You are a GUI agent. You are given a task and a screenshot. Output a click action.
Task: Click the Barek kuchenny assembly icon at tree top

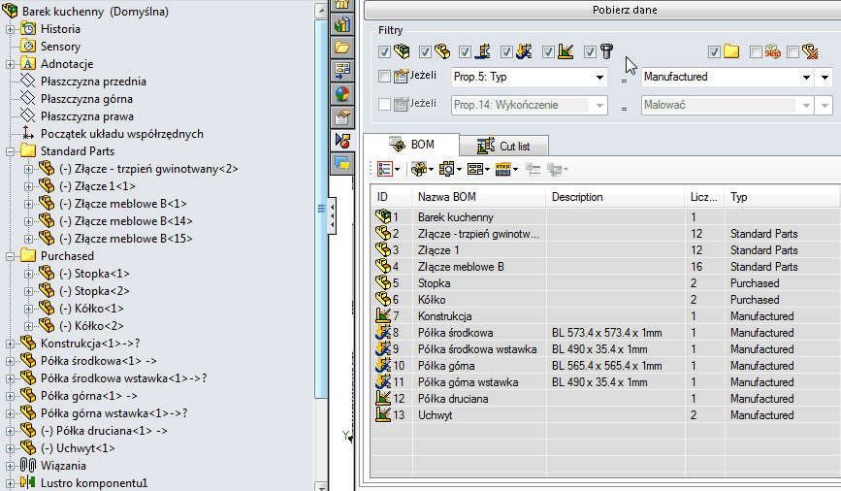point(10,12)
